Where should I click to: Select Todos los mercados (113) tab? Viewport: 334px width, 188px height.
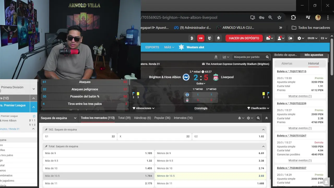pos(98,118)
